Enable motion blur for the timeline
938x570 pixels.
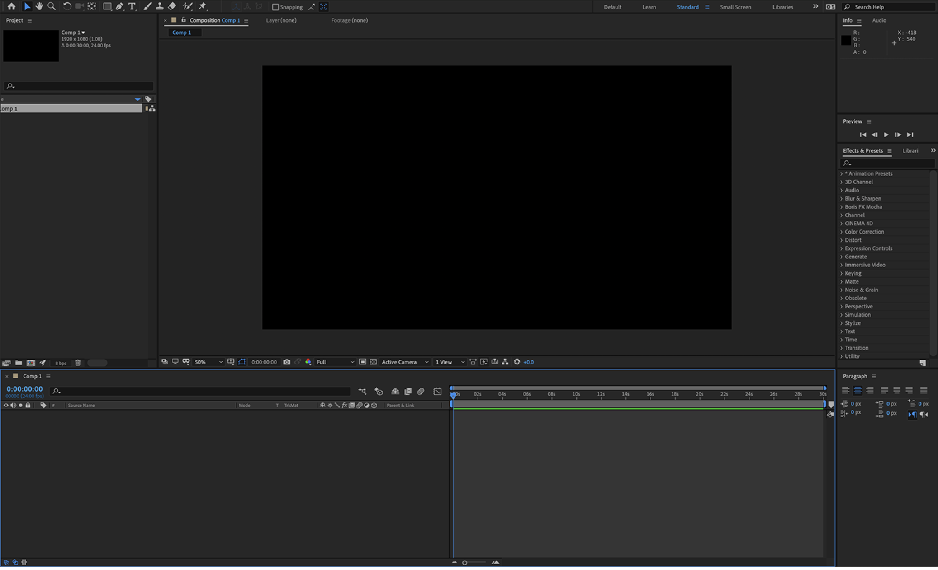421,392
